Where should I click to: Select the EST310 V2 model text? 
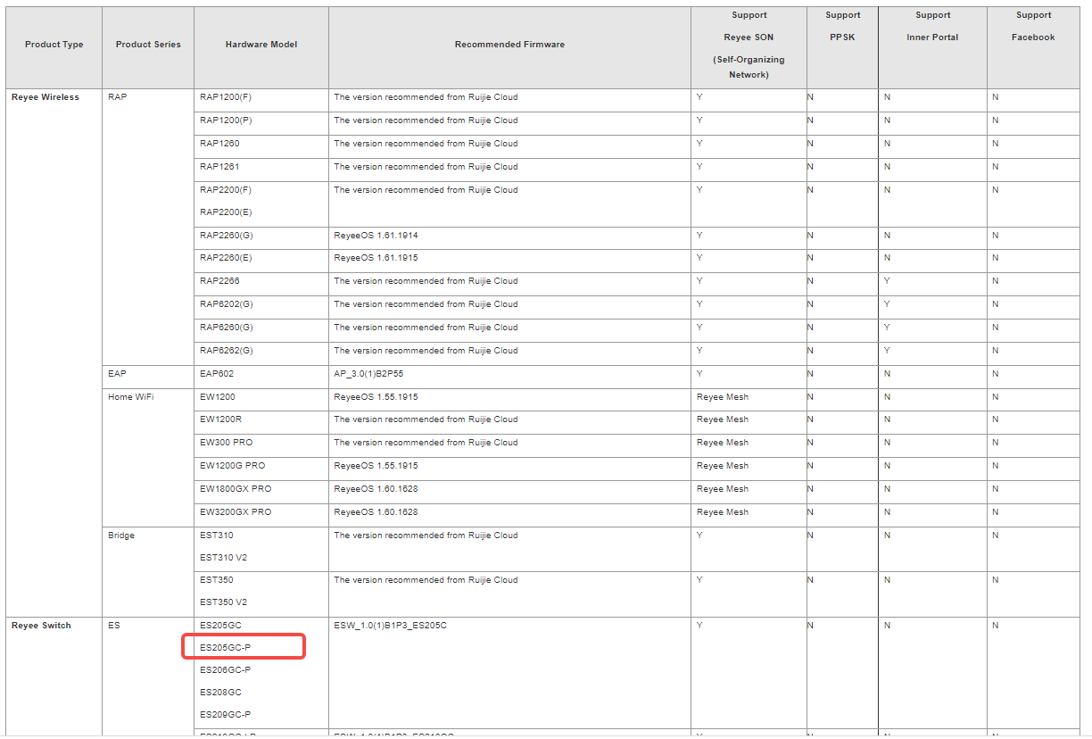point(224,558)
